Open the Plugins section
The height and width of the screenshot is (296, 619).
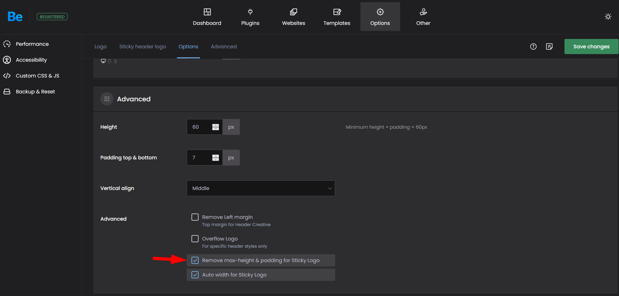pyautogui.click(x=250, y=17)
